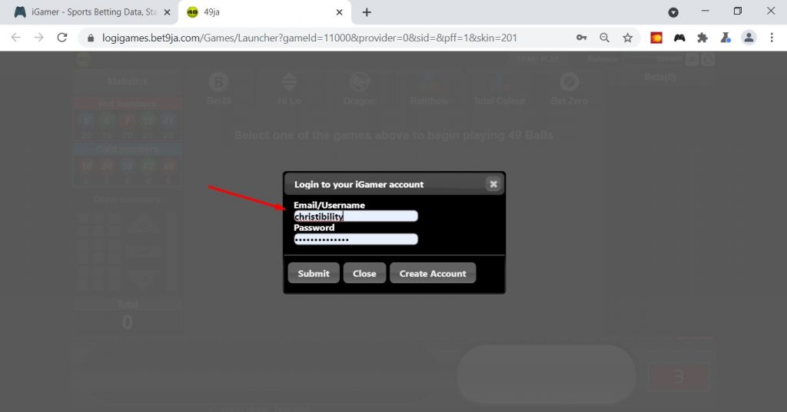Bookmark this page with the star icon

tap(627, 38)
